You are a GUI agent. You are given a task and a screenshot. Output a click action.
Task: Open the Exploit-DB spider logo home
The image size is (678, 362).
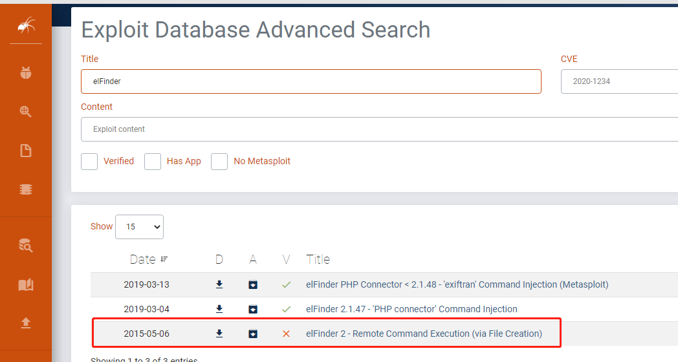click(x=26, y=25)
